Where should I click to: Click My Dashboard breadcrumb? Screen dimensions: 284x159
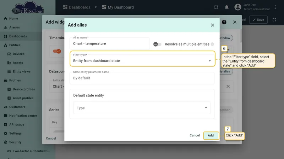pos(118,7)
